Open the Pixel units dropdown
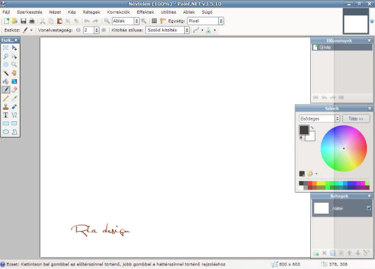 (205, 21)
